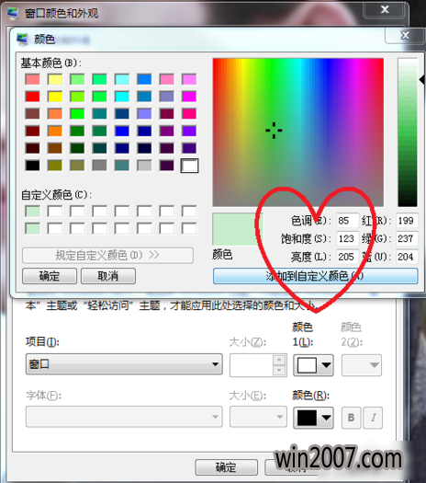The height and width of the screenshot is (483, 426).
Task: Select the orange basic color swatch
Action: pos(55,131)
